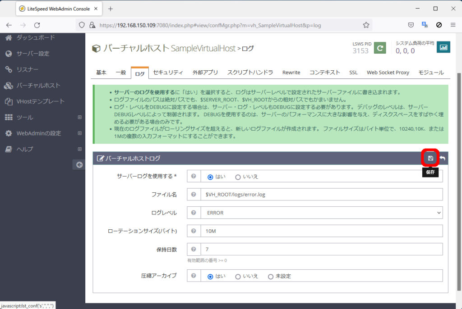This screenshot has height=309, width=462.
Task: Click the back arrow icon beside save
Action: pos(443,159)
